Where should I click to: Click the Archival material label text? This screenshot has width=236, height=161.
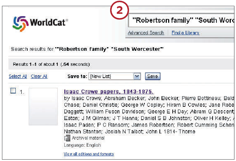pyautogui.click(x=88, y=138)
